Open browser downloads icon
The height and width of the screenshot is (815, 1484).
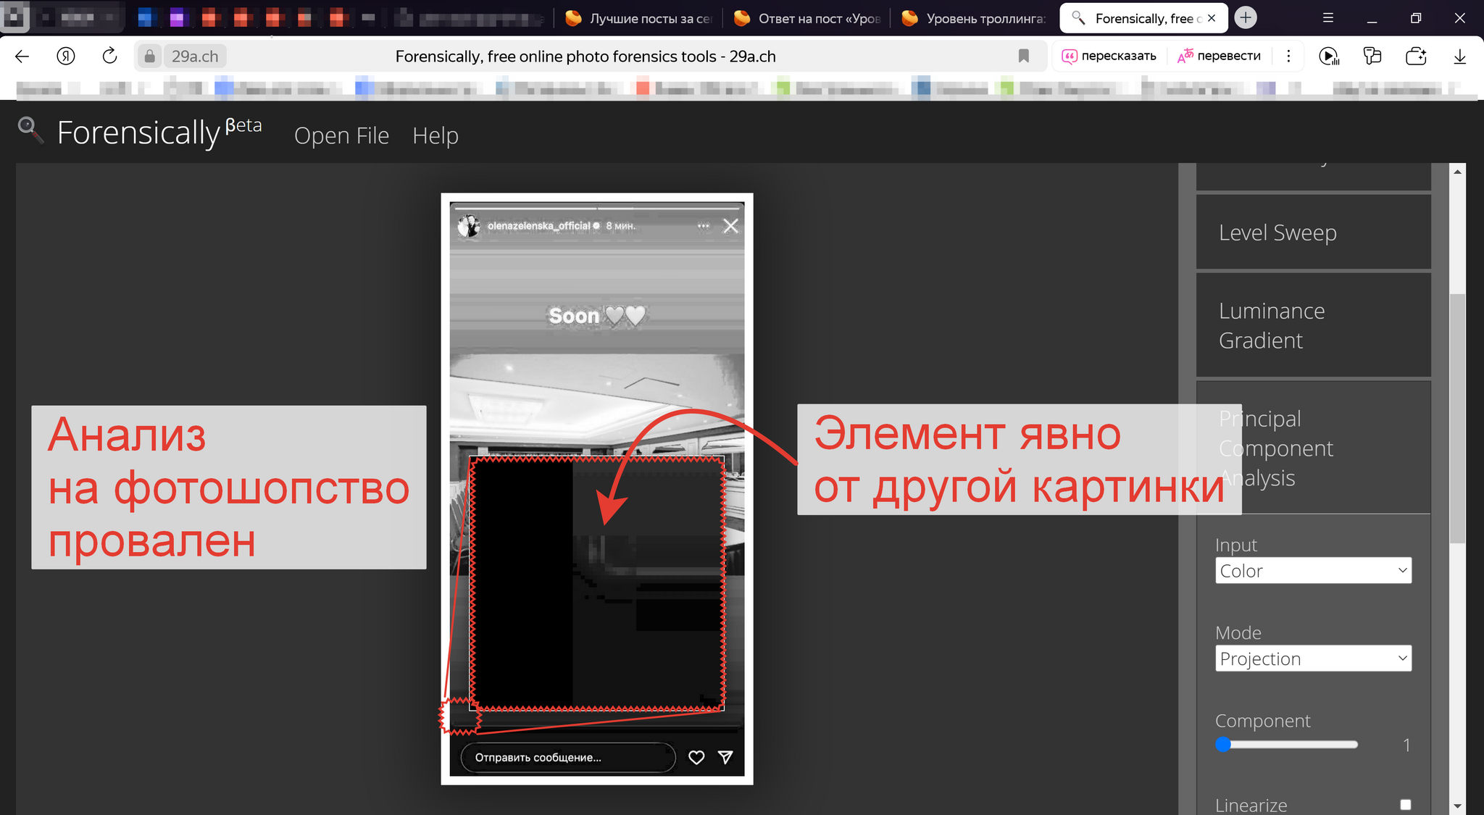click(x=1459, y=56)
